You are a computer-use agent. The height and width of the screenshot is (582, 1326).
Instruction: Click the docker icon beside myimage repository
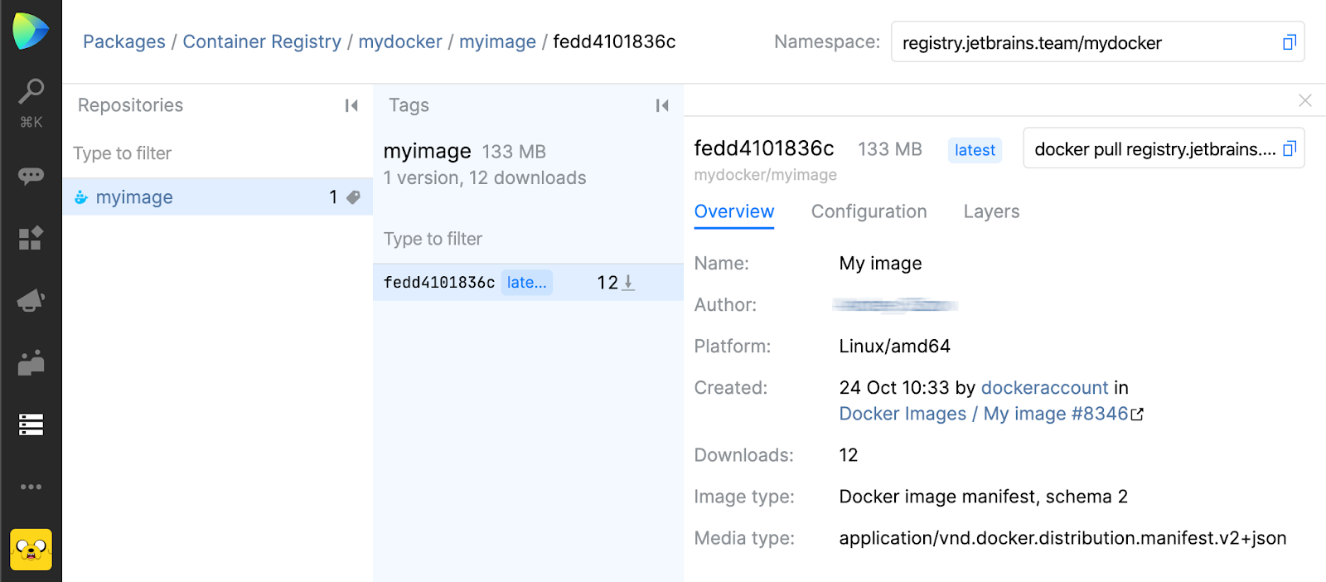(81, 197)
